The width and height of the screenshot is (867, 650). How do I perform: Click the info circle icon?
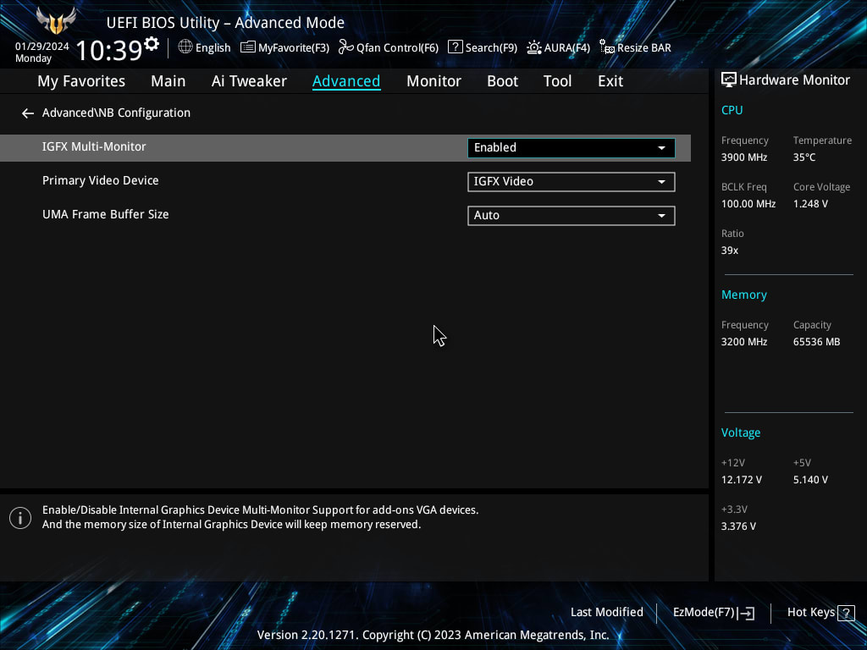(20, 518)
